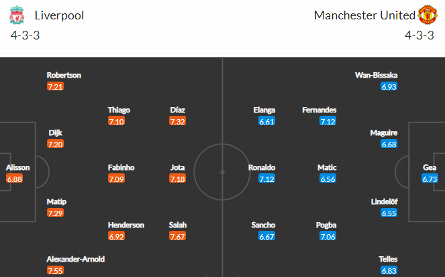Click Lindelöf's player name
Viewport: 445px width, 277px height.
point(385,202)
